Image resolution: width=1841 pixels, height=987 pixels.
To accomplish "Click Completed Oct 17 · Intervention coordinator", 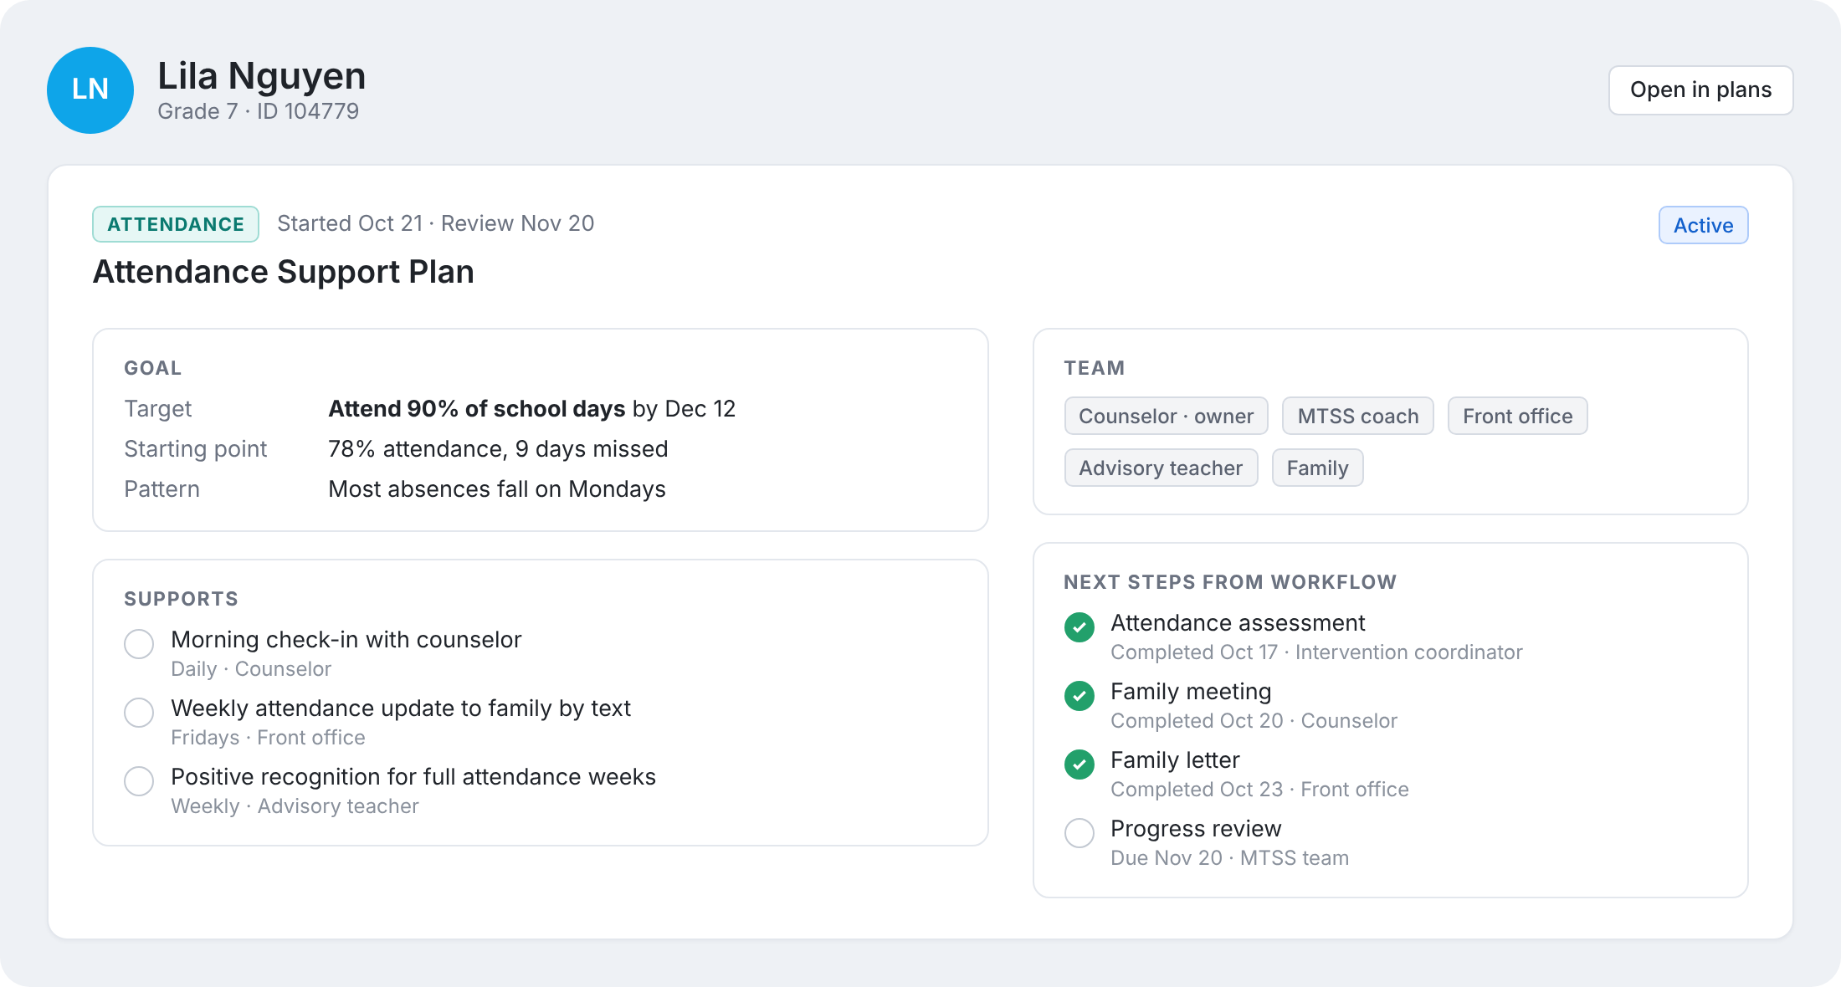I will pos(1316,652).
